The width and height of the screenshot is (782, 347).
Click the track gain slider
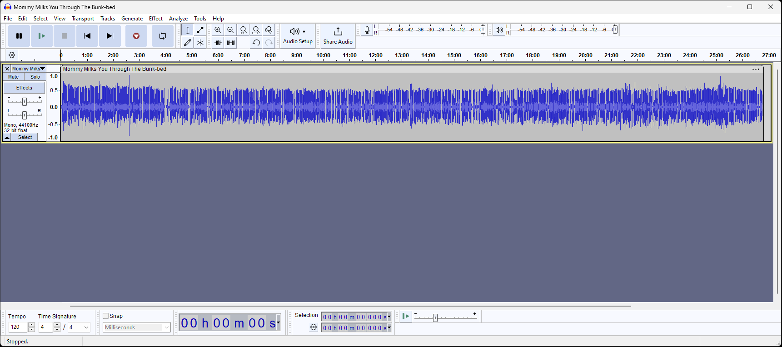tap(25, 102)
